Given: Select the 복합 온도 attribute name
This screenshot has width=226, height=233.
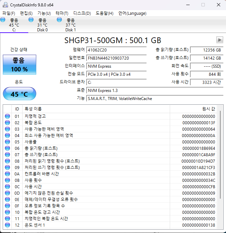Looking at the screenshot, I should (33, 123).
